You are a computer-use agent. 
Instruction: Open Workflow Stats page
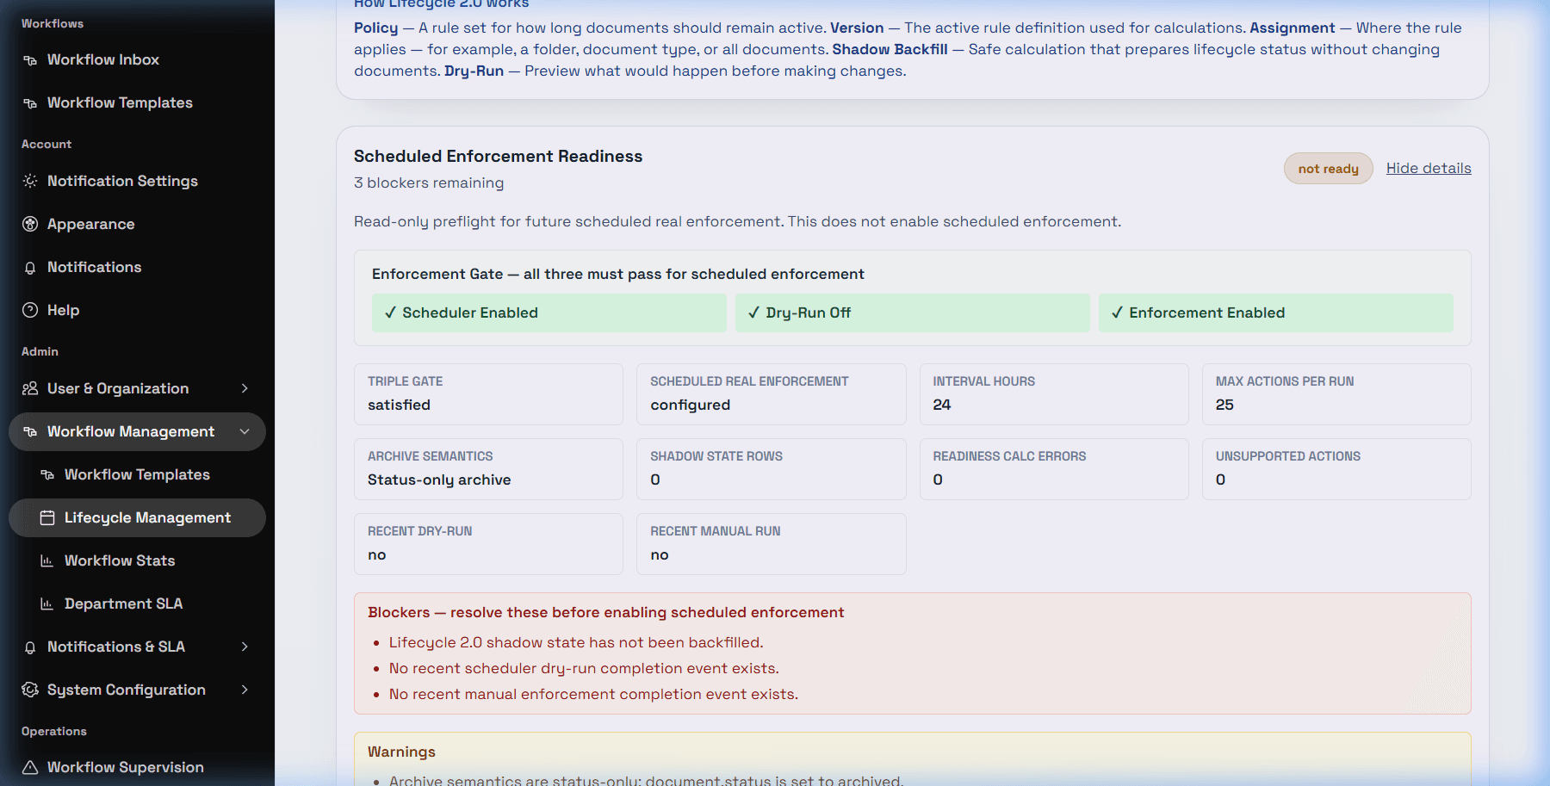[137, 560]
